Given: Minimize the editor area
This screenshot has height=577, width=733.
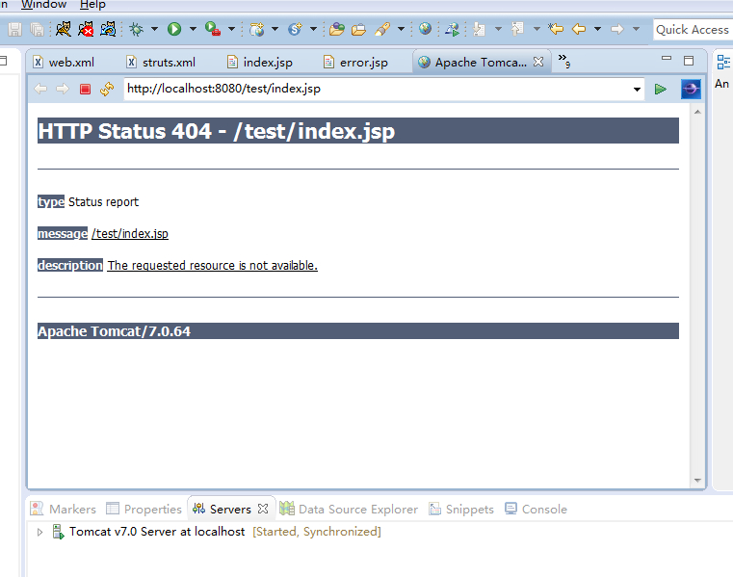Looking at the screenshot, I should 667,59.
